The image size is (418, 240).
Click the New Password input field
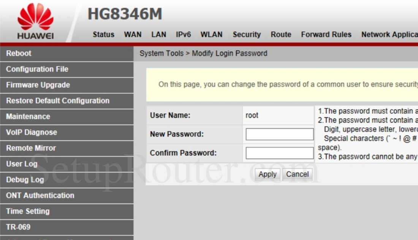coord(279,134)
